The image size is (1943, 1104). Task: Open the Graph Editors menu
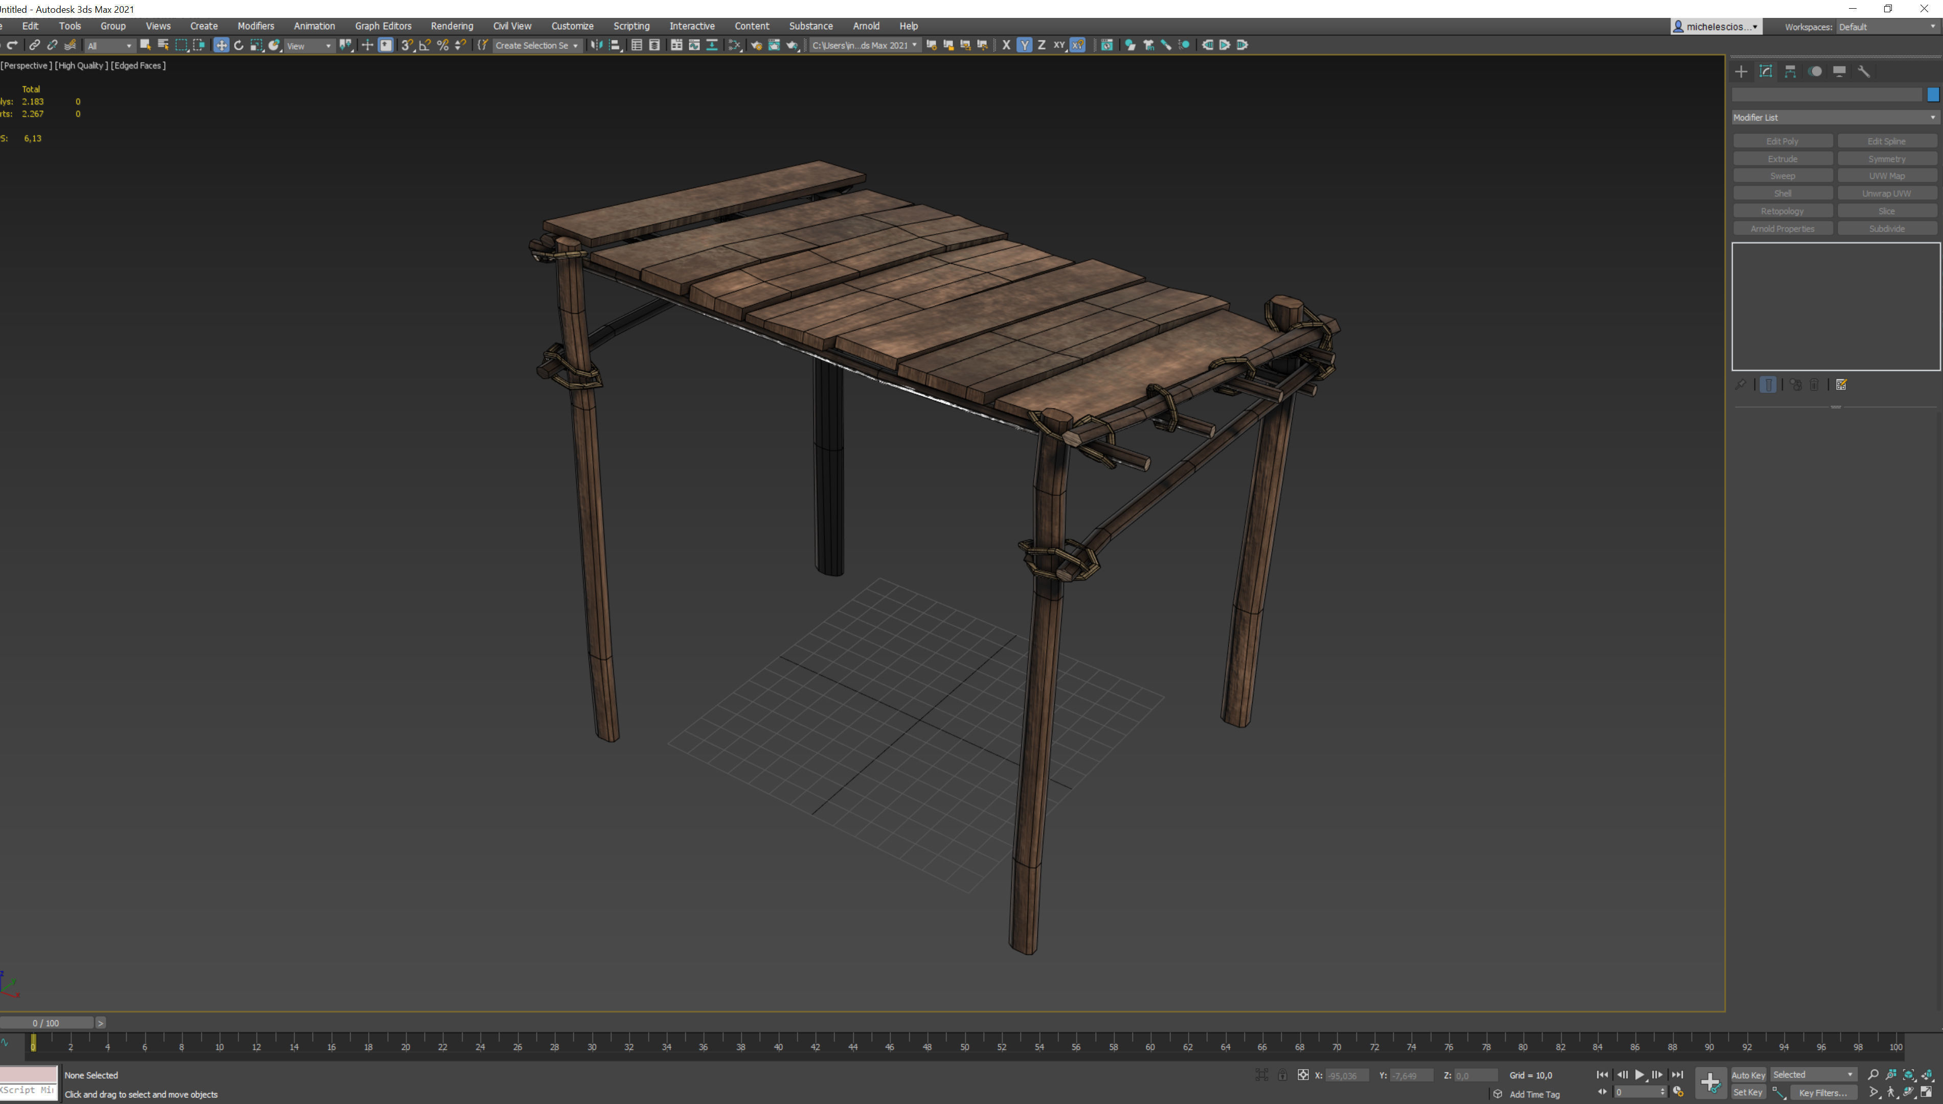[x=383, y=27]
